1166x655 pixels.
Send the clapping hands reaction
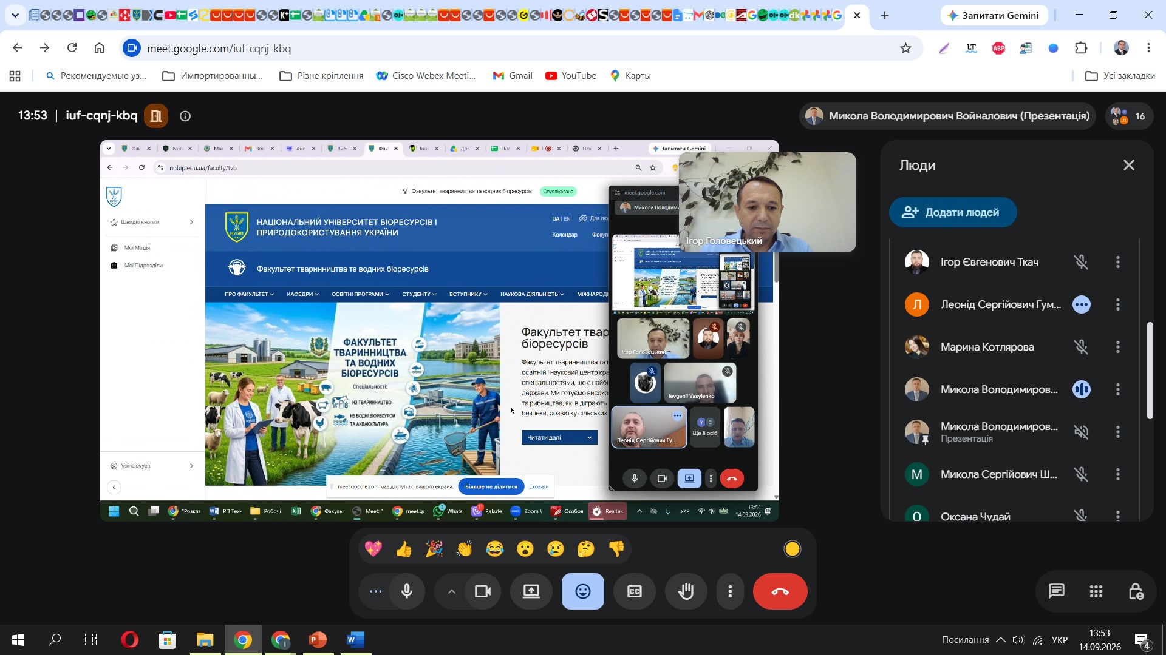[x=465, y=549]
